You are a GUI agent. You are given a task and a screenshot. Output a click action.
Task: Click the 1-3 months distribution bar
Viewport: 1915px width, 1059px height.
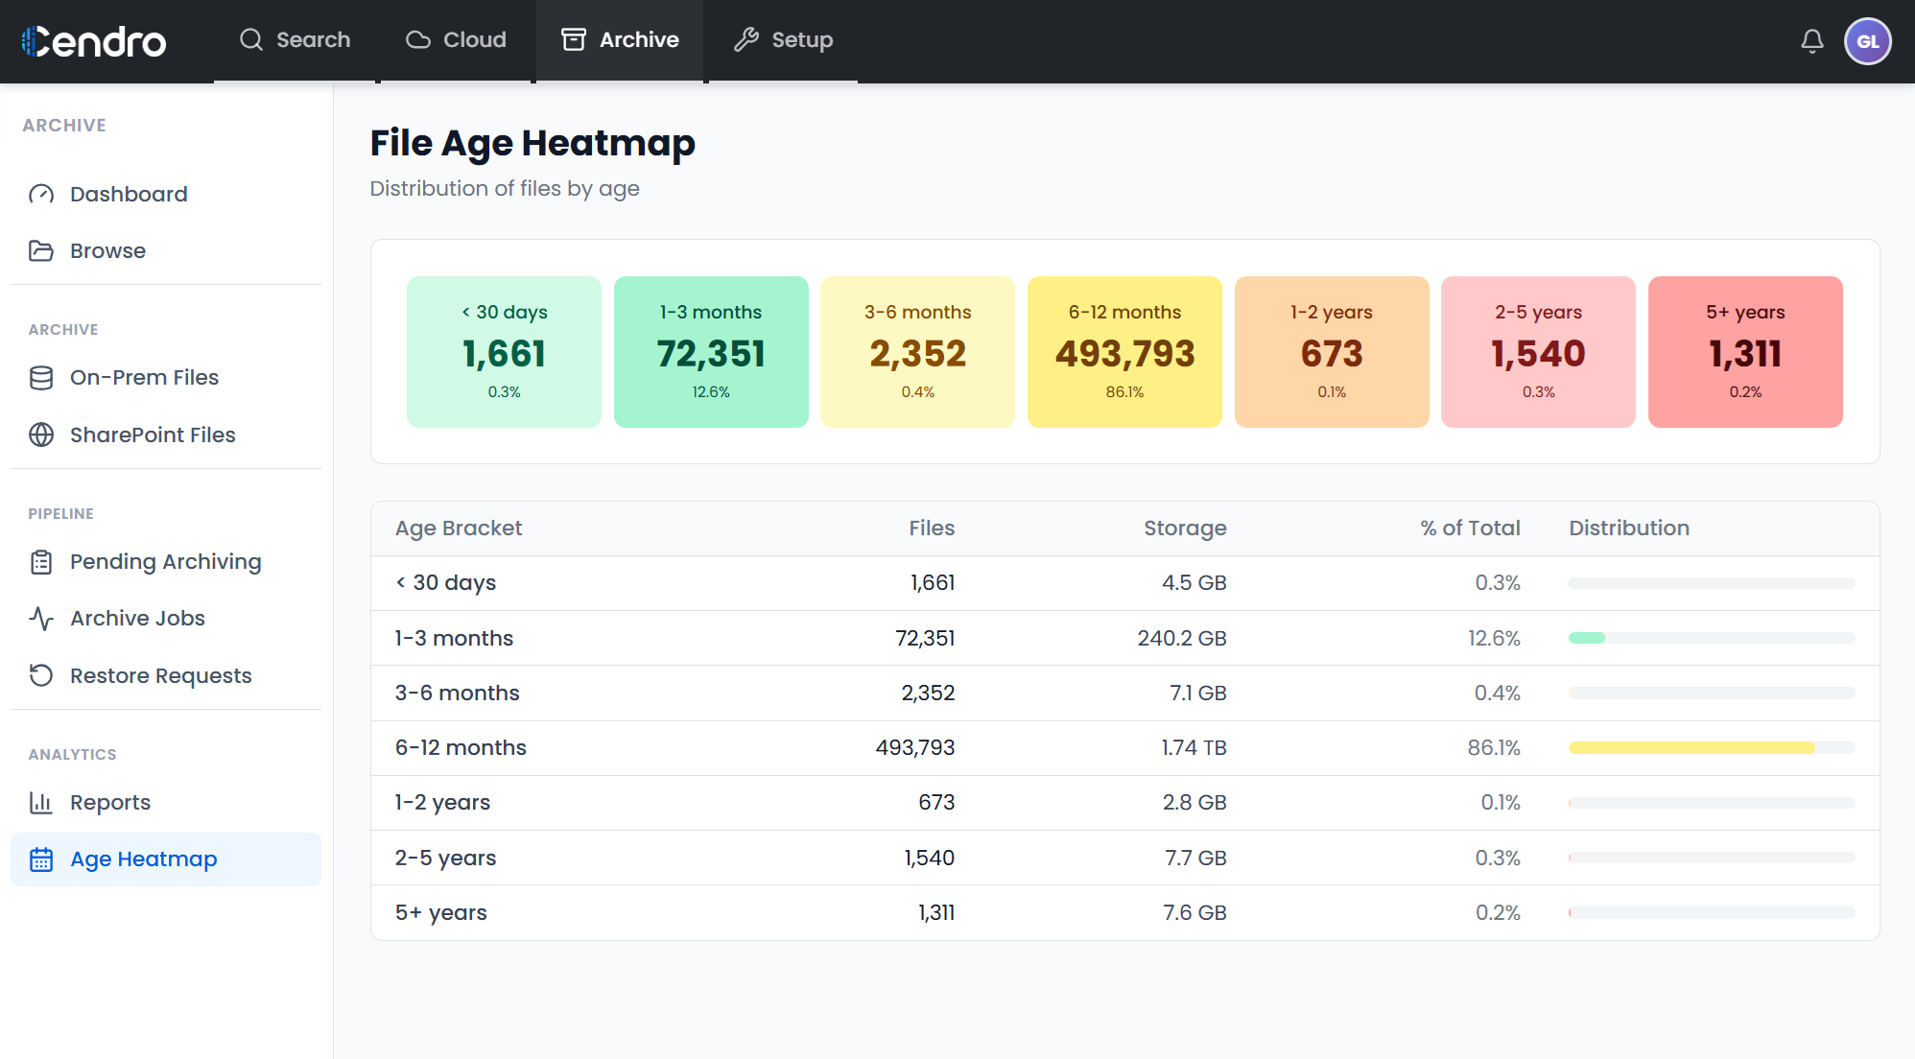click(x=1712, y=639)
